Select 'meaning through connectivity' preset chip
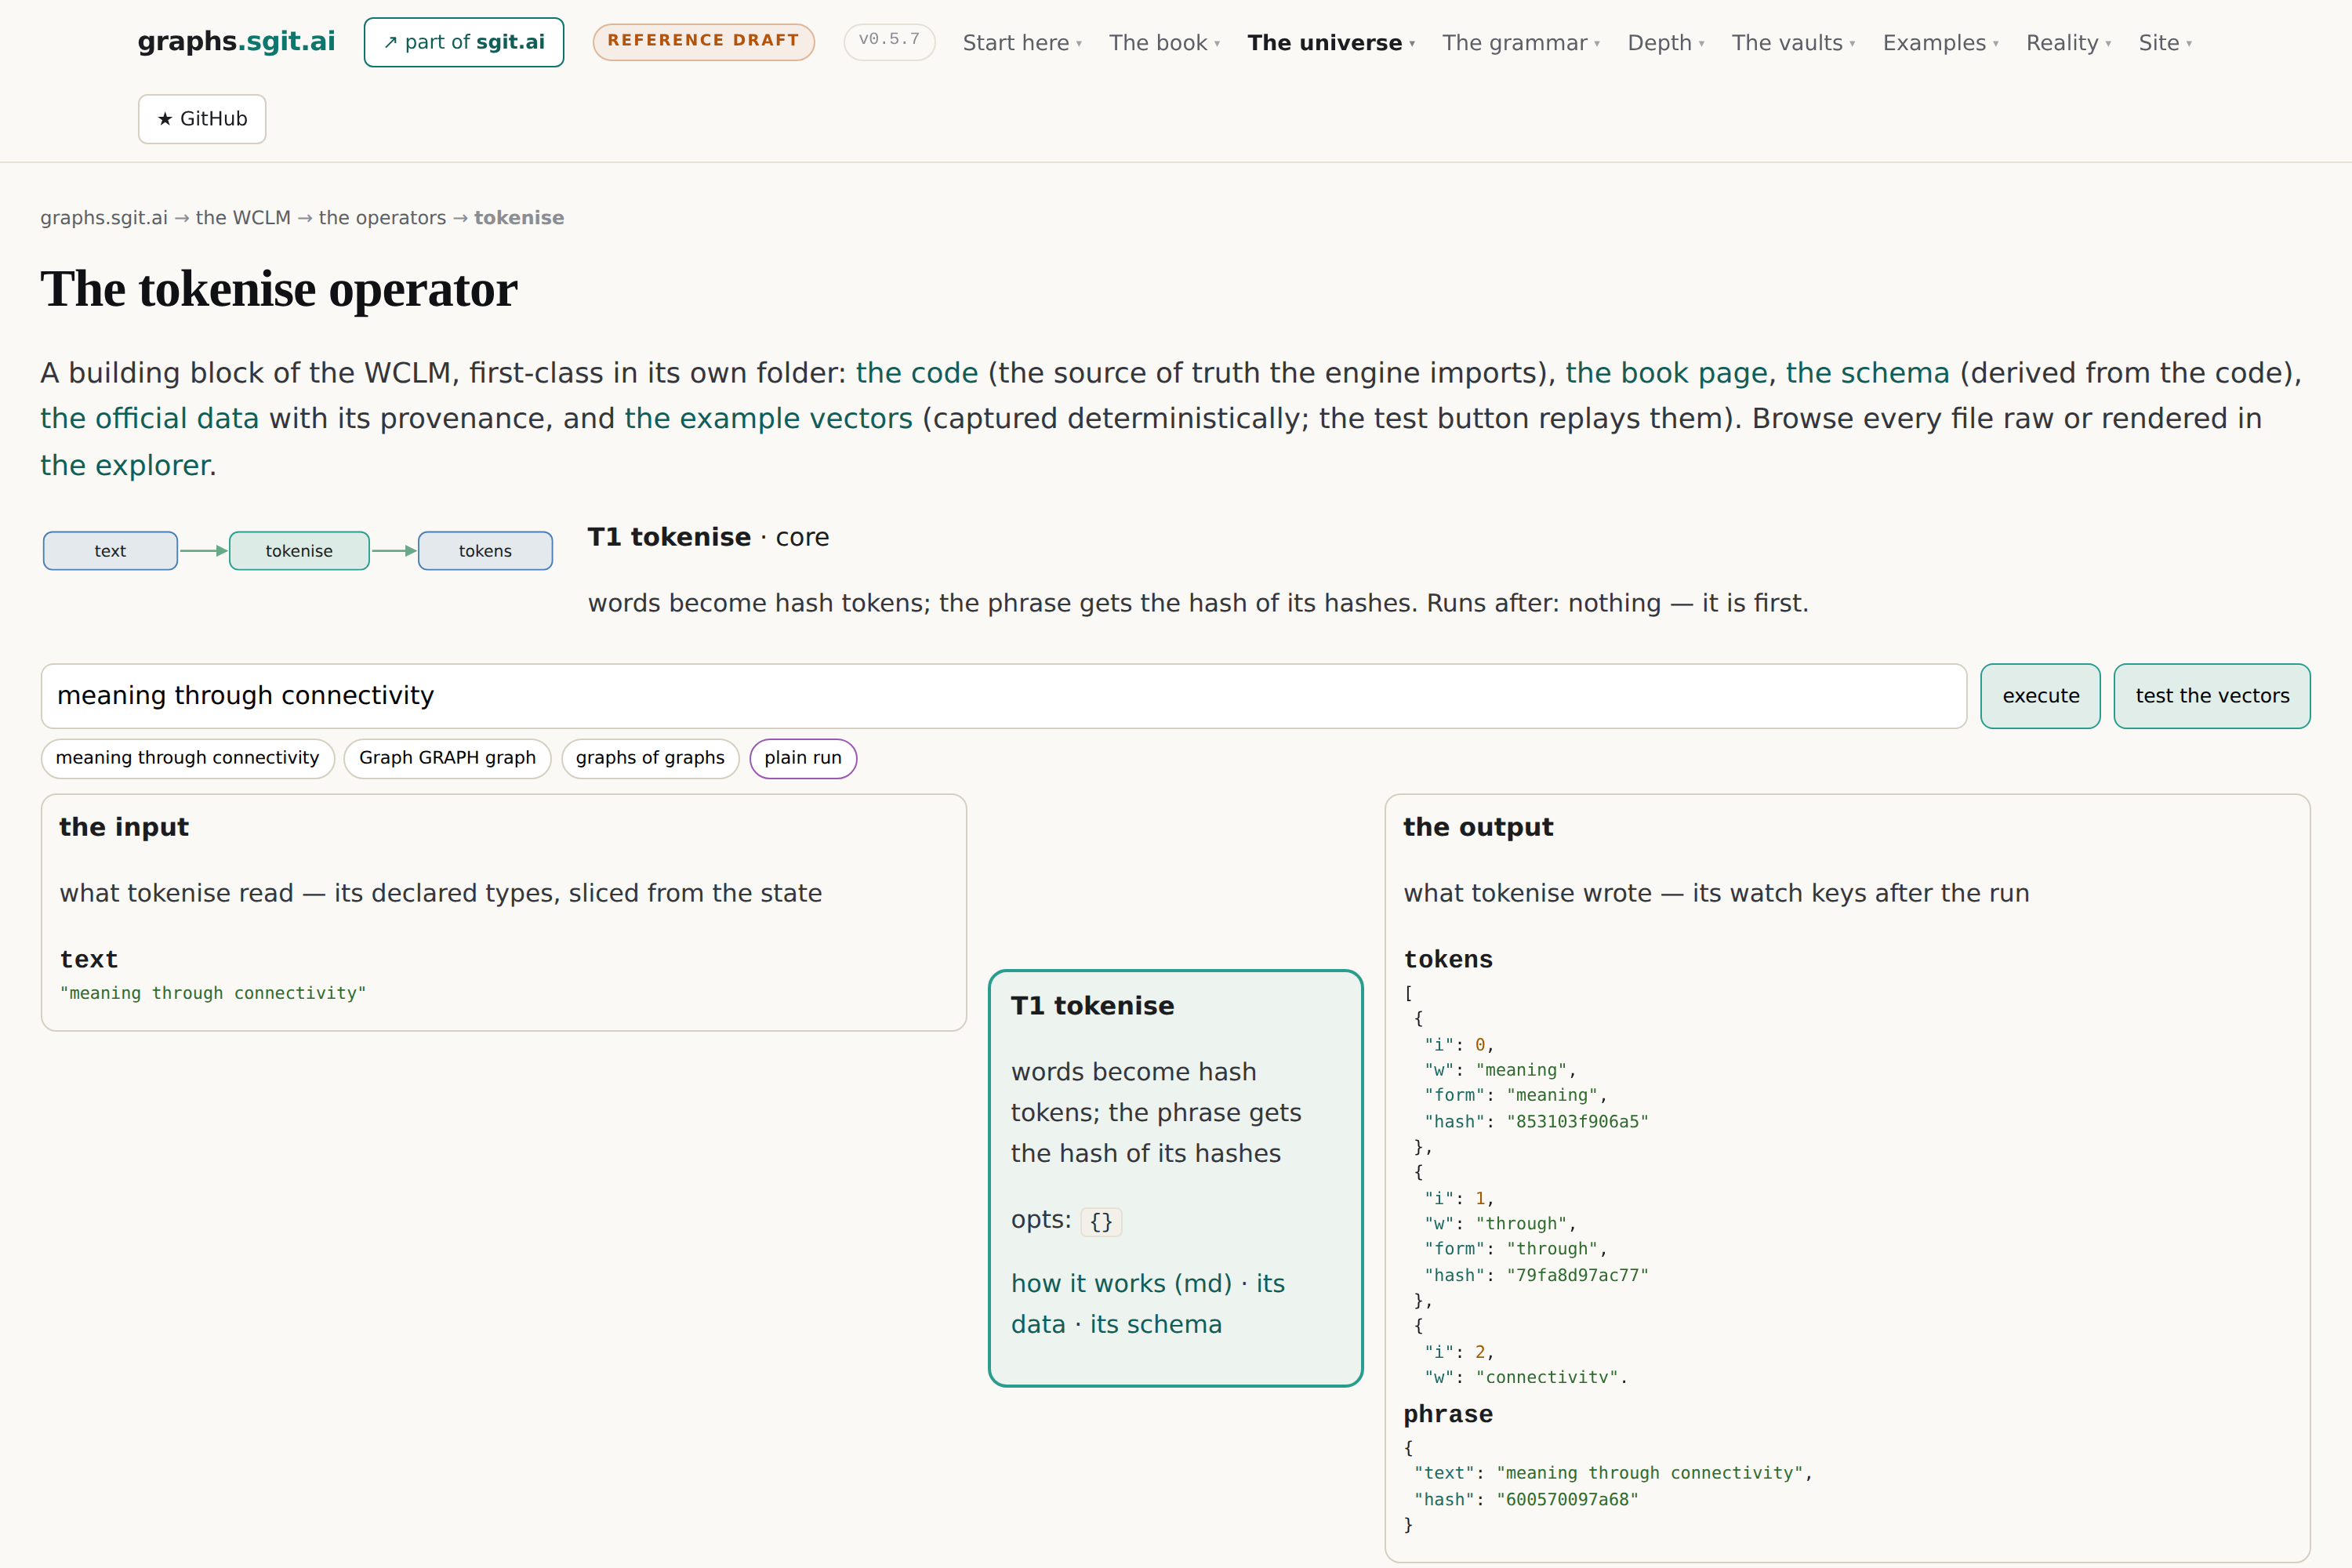 coord(187,758)
